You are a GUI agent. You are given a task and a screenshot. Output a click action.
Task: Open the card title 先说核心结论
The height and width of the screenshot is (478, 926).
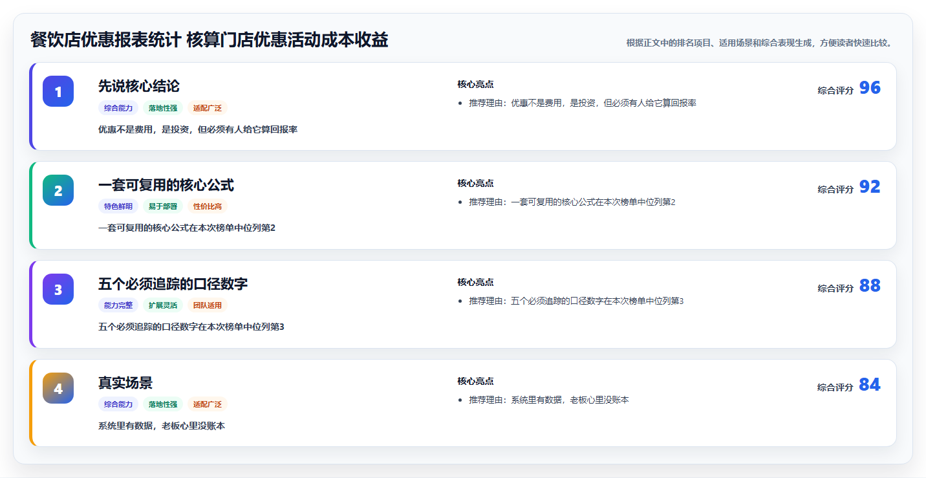139,86
